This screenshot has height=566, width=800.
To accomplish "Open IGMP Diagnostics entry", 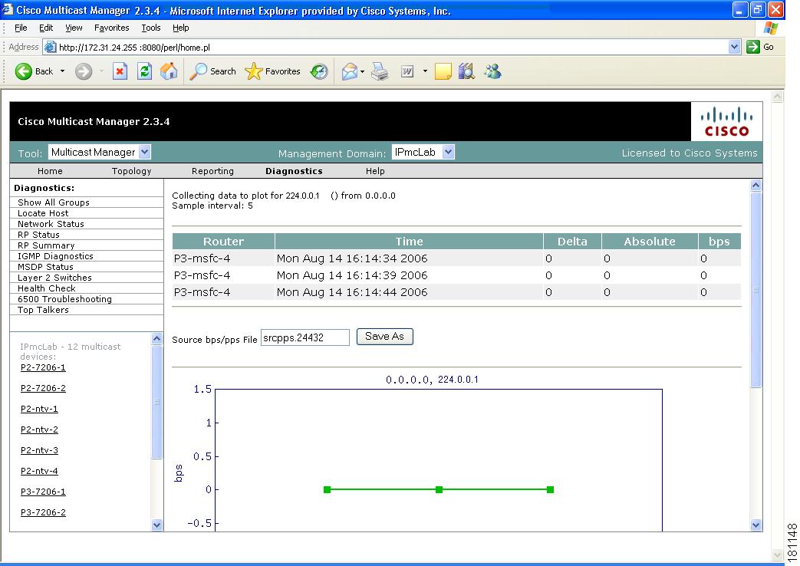I will point(56,256).
